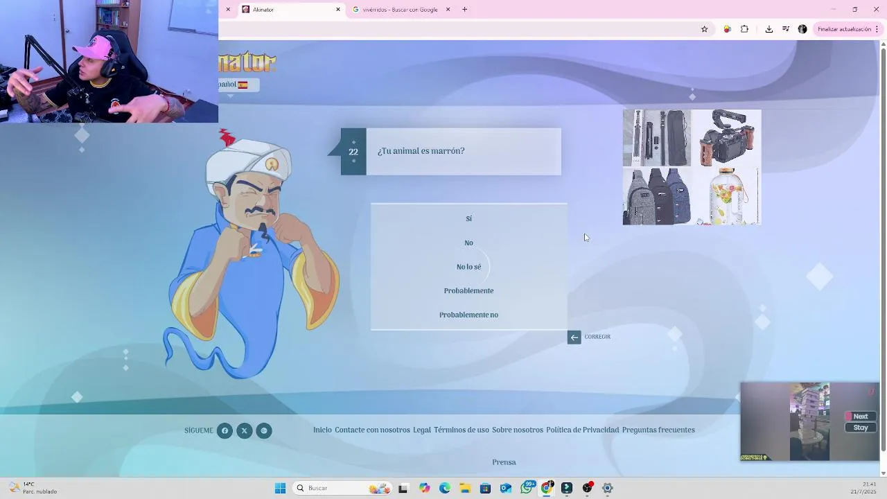Answer Sí to the brown animal question

point(468,218)
